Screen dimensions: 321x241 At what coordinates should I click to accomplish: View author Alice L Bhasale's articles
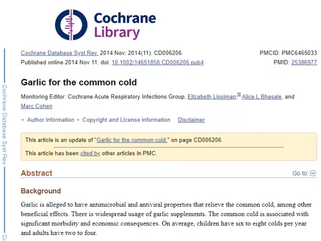coord(262,96)
